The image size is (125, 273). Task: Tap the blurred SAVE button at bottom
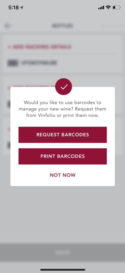[63, 252]
